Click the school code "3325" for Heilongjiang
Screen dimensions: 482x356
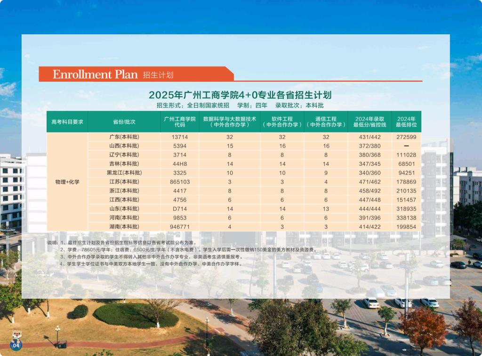180,173
